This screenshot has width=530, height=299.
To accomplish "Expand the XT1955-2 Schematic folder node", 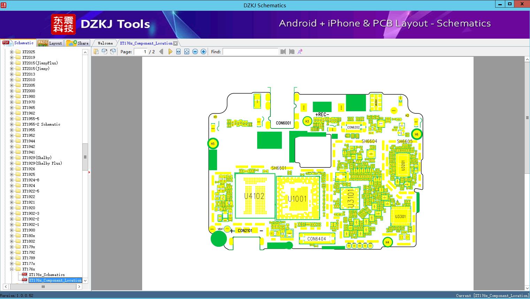I will 11,124.
